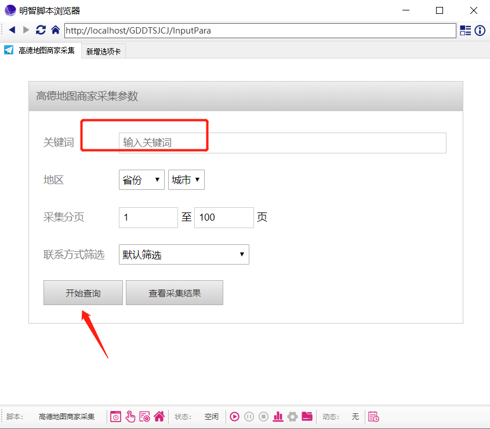Close the browser window
490x429 pixels.
click(x=473, y=10)
